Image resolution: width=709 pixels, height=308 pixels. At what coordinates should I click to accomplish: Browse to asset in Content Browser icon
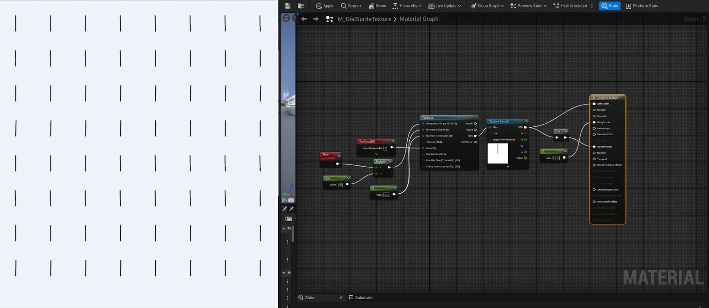pyautogui.click(x=301, y=6)
